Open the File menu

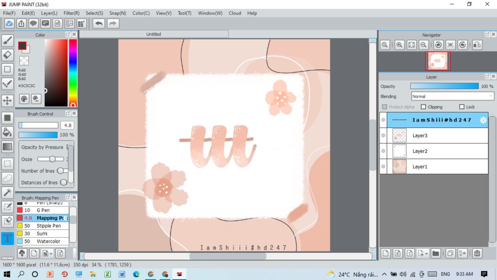coord(9,13)
